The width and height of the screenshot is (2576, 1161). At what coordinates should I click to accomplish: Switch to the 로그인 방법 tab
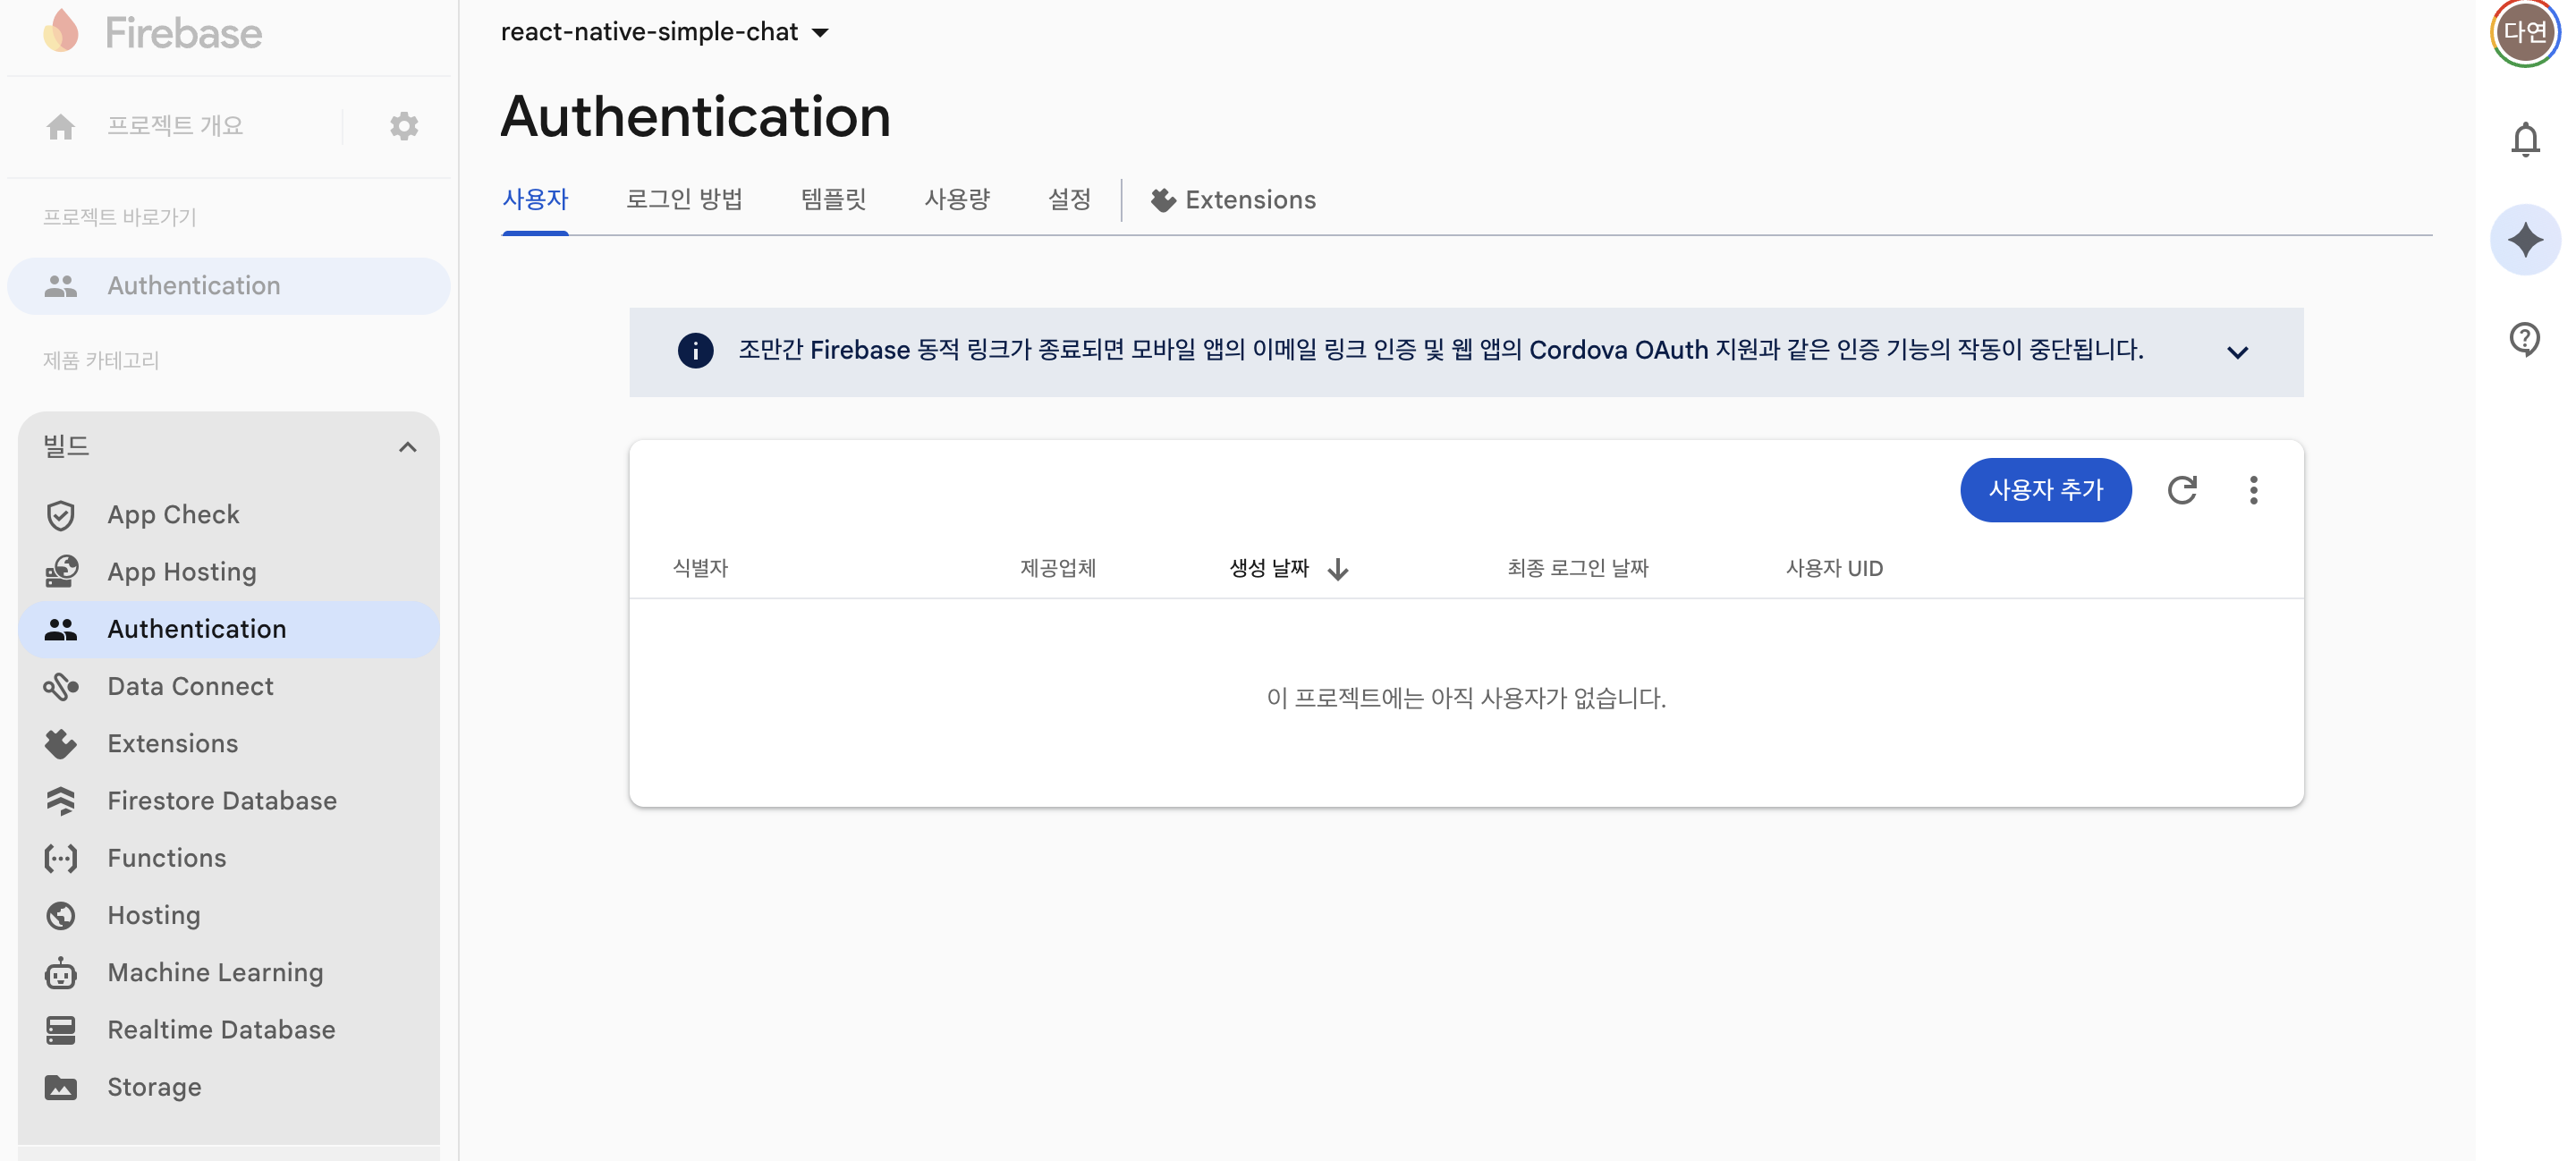[684, 199]
